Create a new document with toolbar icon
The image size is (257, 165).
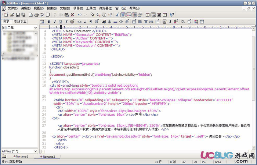click(6, 15)
